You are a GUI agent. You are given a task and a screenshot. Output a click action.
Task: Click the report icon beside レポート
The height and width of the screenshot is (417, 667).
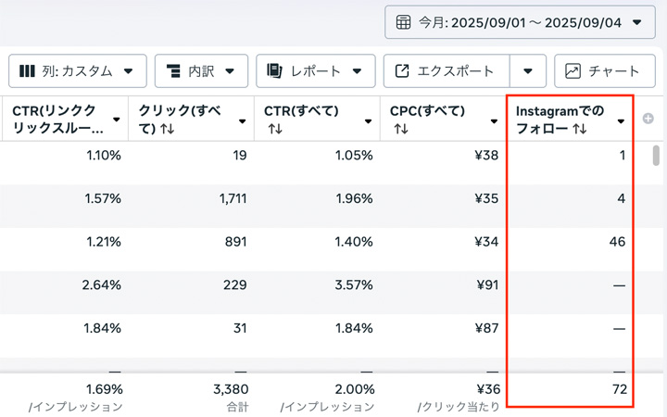(x=274, y=71)
